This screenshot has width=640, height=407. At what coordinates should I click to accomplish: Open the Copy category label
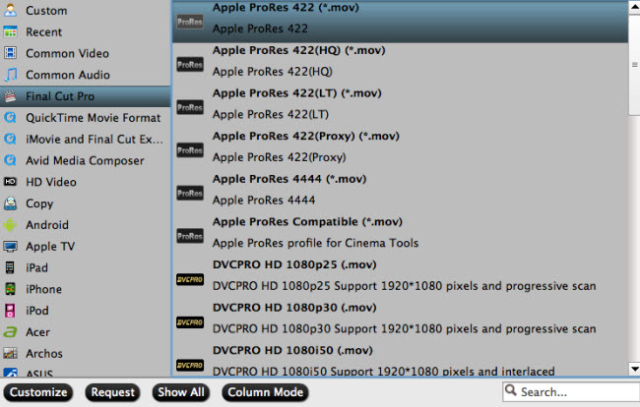point(39,203)
